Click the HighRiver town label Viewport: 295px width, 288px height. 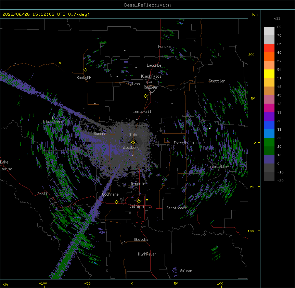147,254
